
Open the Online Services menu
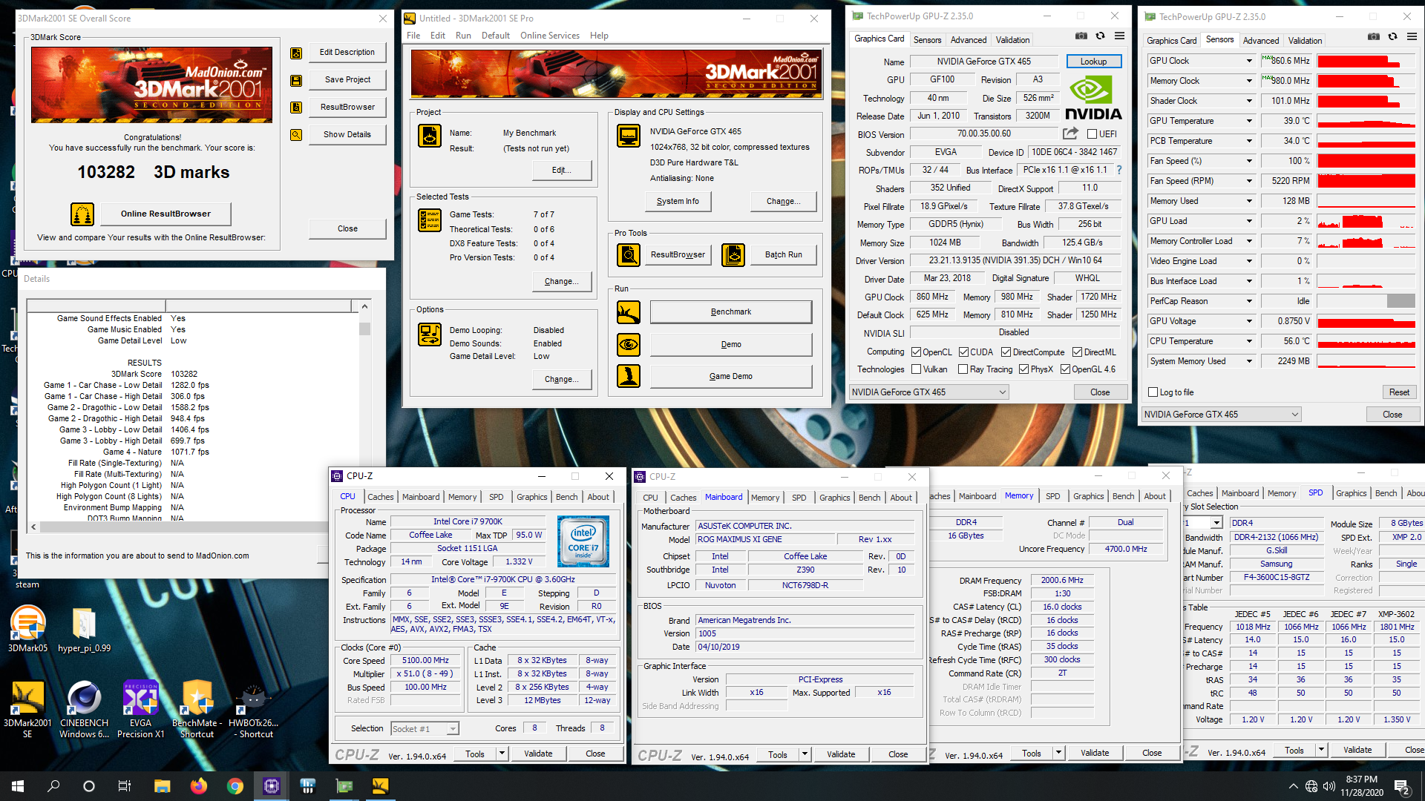point(550,36)
